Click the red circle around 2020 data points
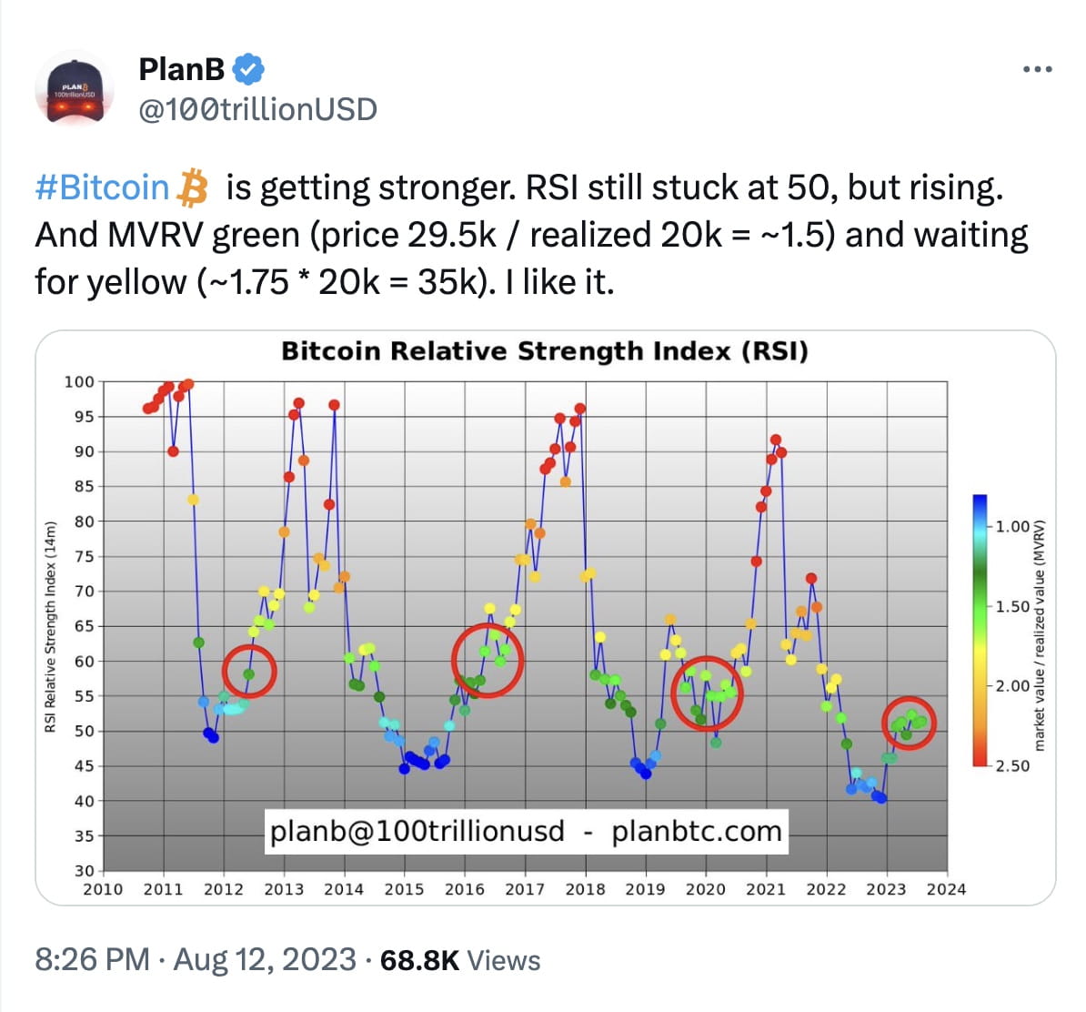The image size is (1086, 1012). coord(709,693)
